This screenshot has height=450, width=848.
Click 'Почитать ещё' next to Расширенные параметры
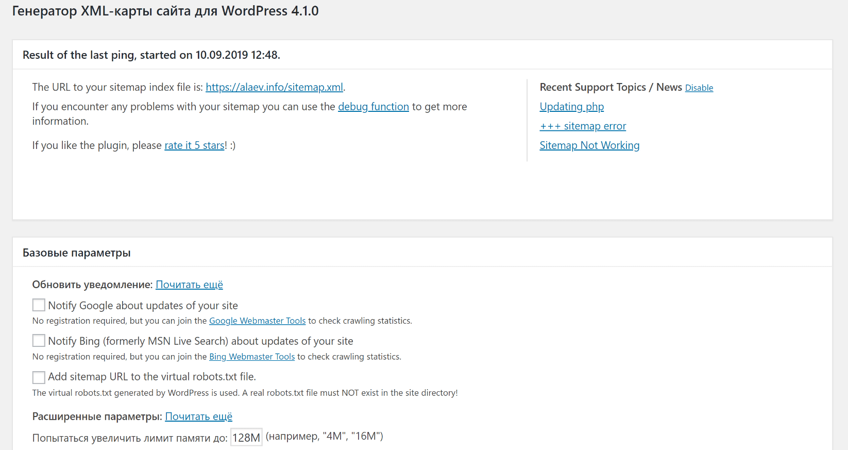point(198,416)
